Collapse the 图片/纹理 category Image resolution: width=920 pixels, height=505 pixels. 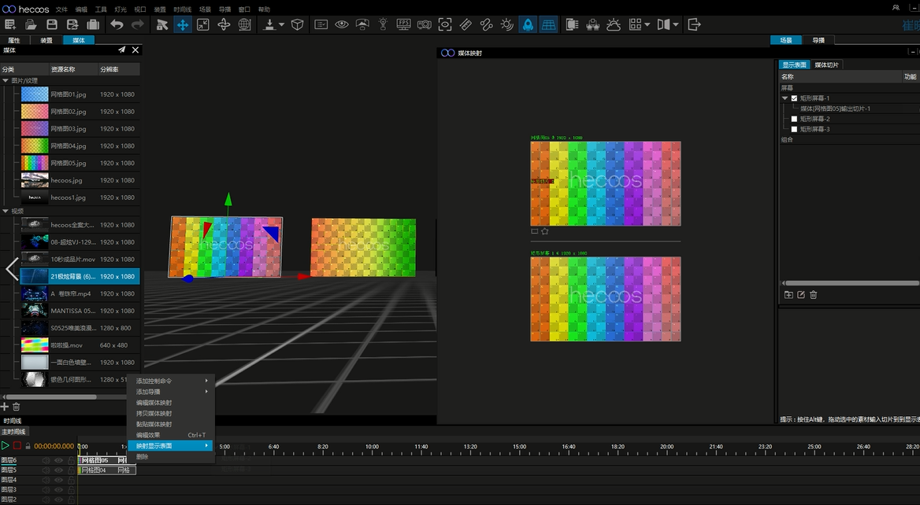[6, 80]
